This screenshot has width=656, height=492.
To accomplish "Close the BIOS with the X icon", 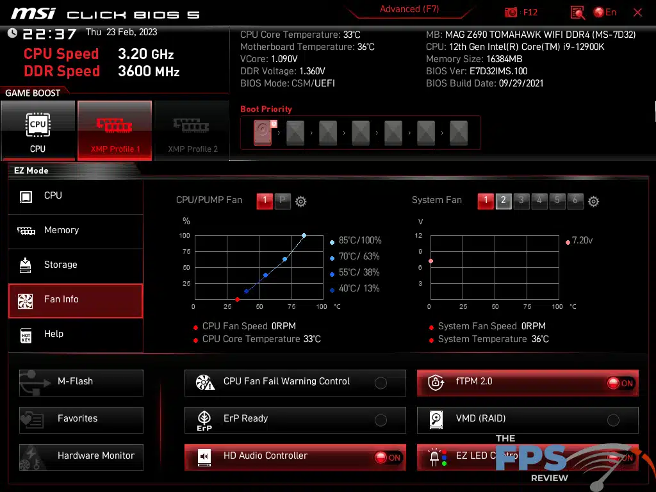I will coord(637,13).
